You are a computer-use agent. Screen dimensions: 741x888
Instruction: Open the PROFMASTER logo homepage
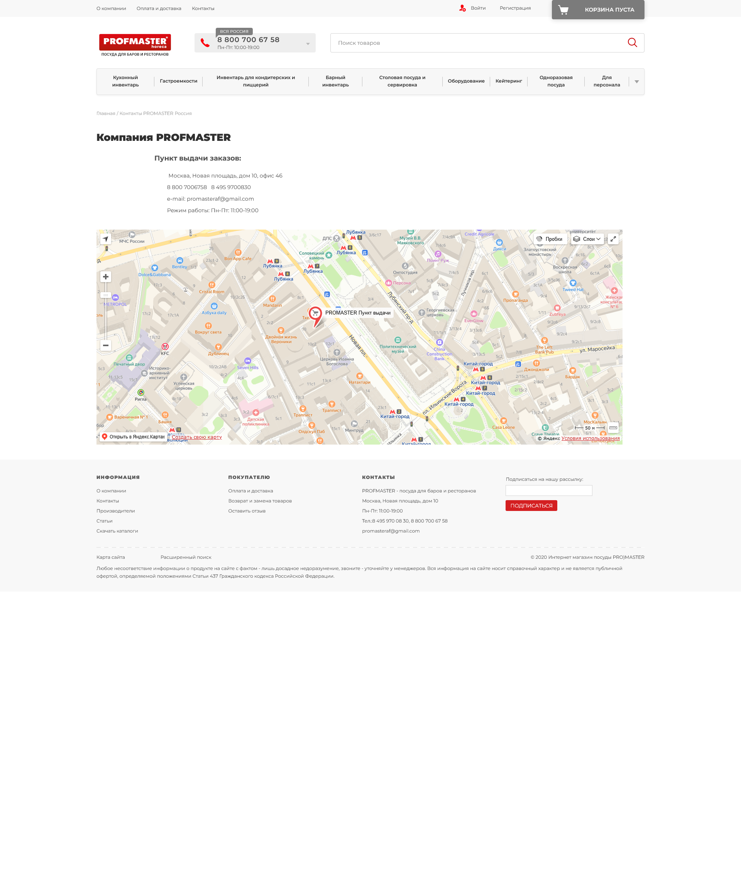pos(135,45)
